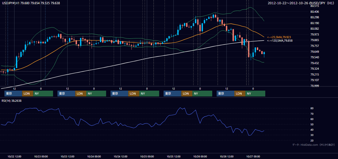The image size is (338, 159).
Task: Click price axis label 79.757
Action: coord(315,46)
